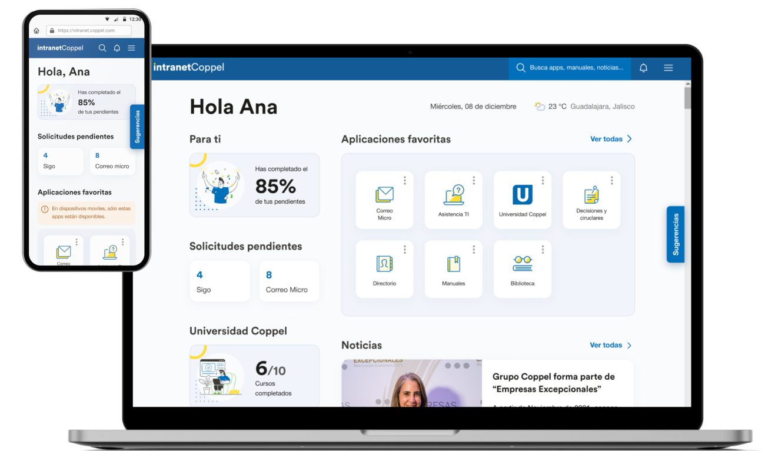Open Sugerencias side tab on laptop
Viewport: 765px width, 451px height.
point(676,234)
